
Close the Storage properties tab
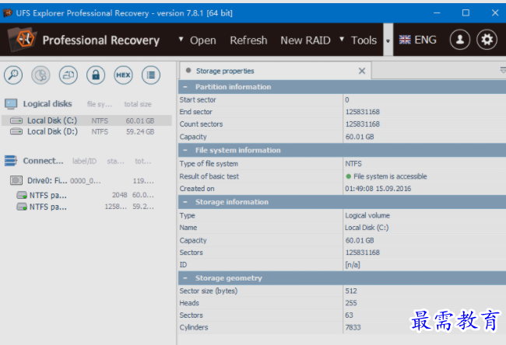(x=362, y=71)
